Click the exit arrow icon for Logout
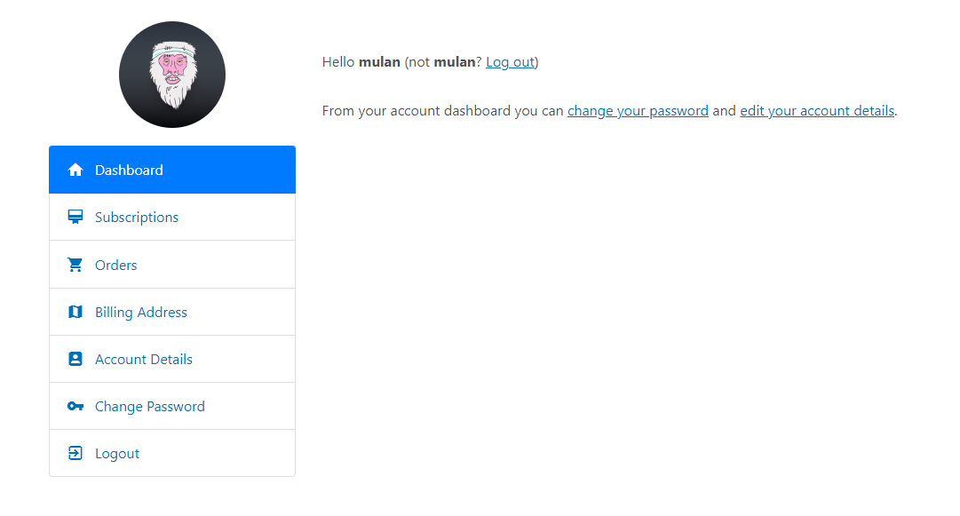This screenshot has width=960, height=516. coord(75,453)
